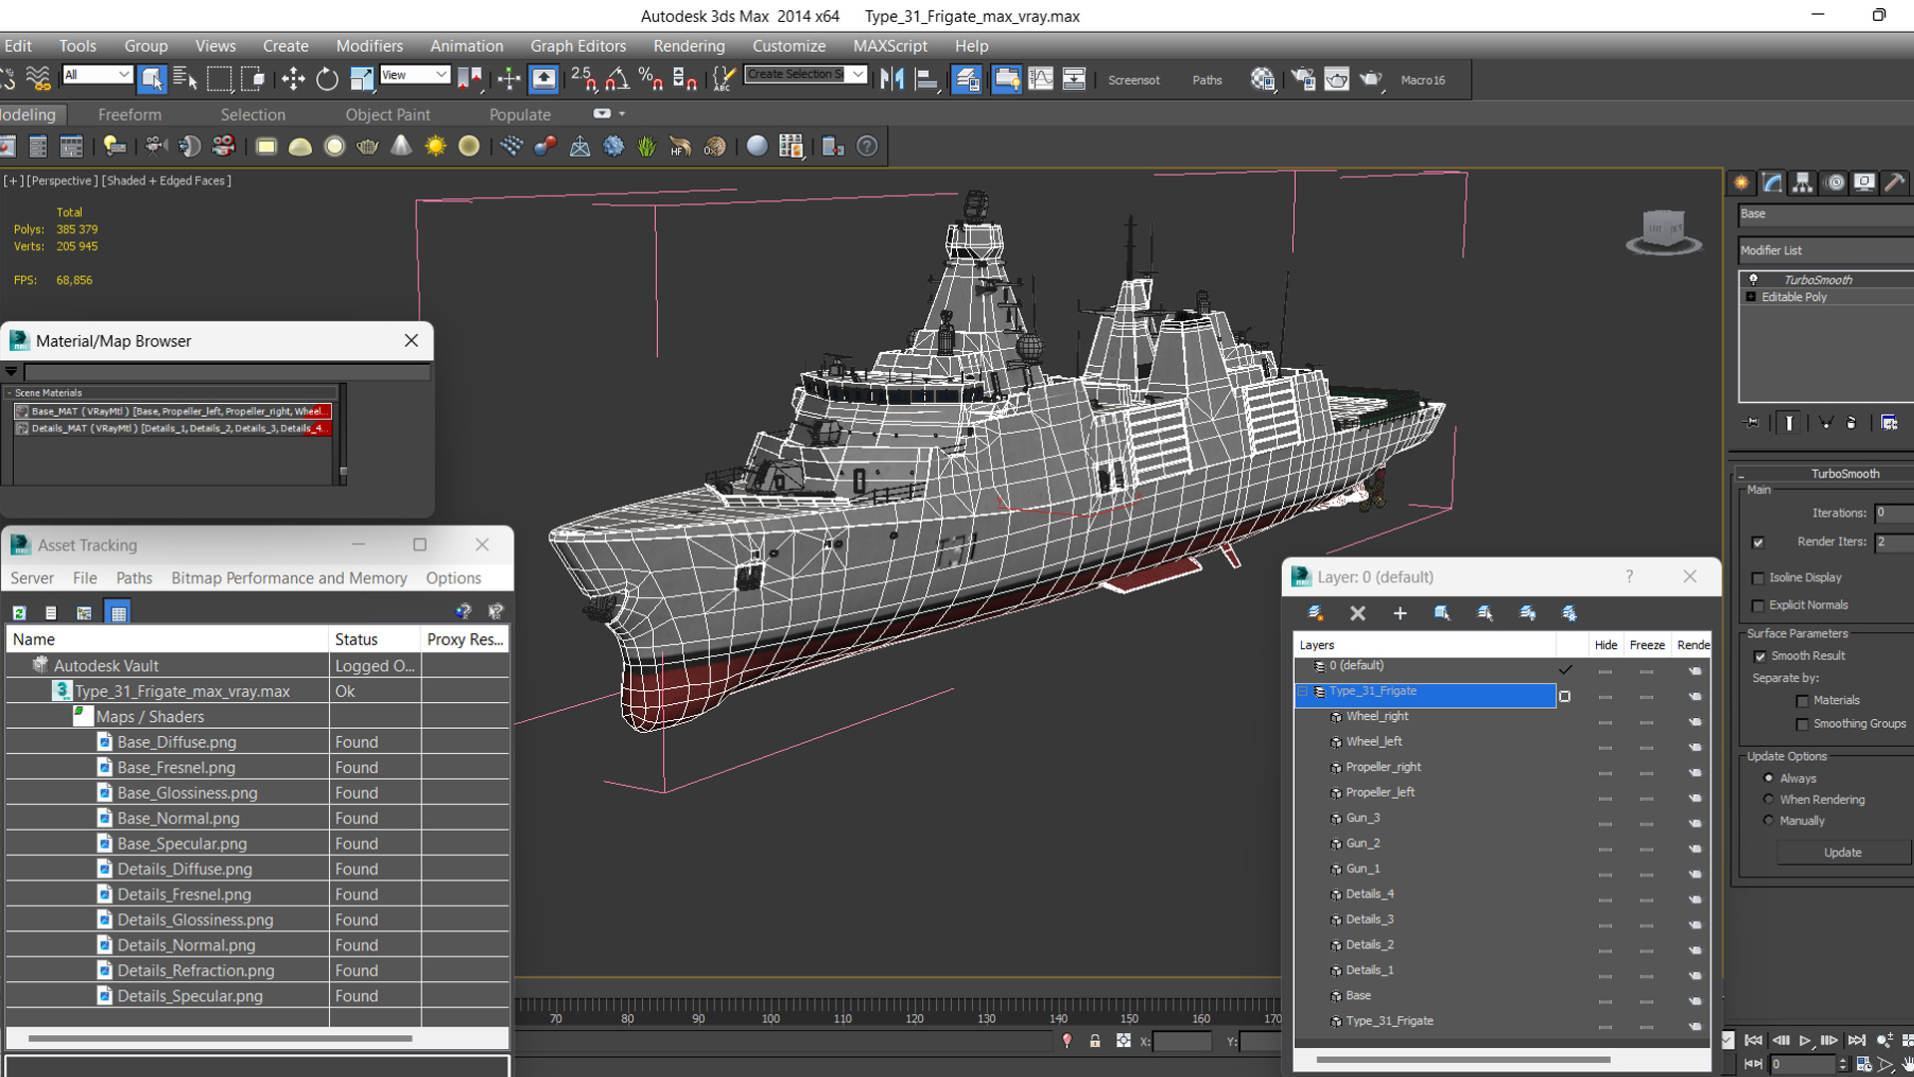
Task: Click the sun light icon
Action: click(x=436, y=147)
